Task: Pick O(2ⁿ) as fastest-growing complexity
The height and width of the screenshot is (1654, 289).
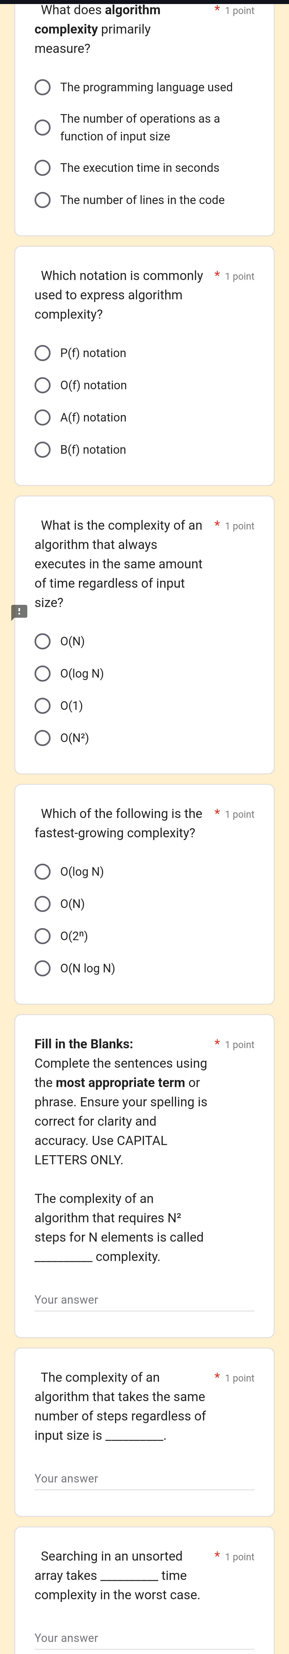Action: (43, 936)
